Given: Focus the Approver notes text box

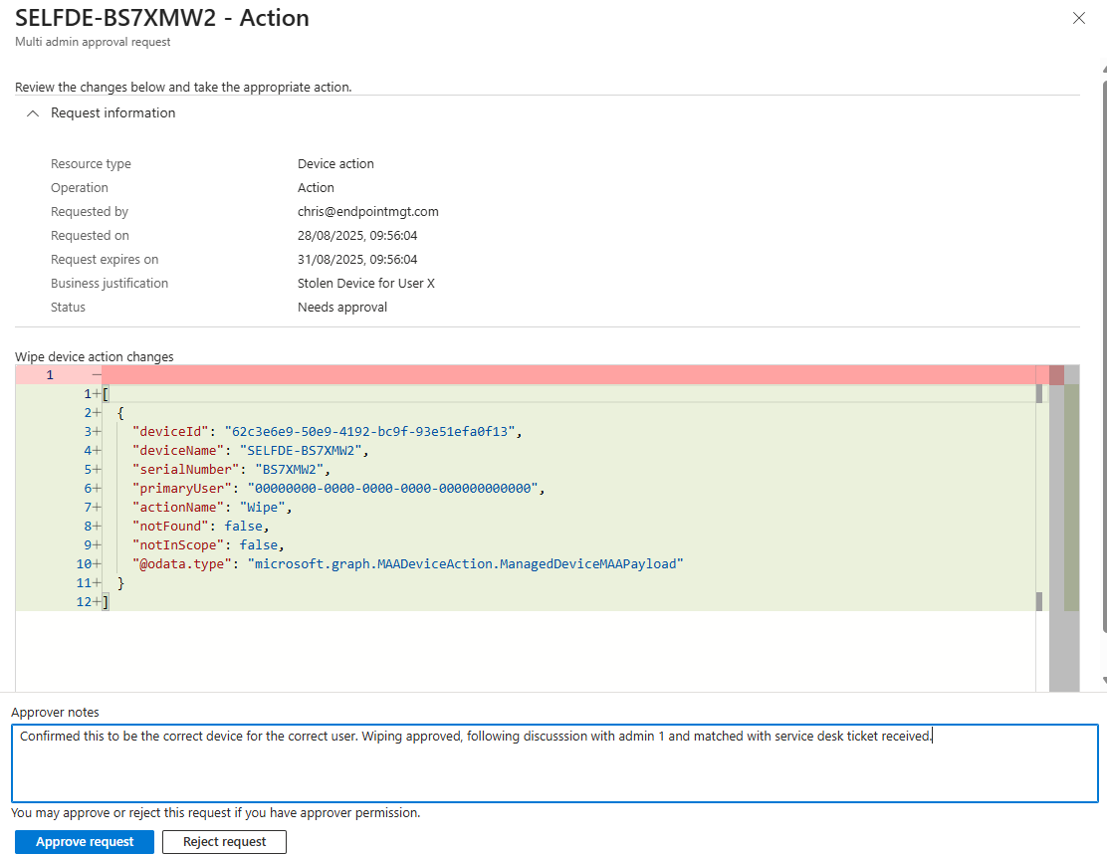Looking at the screenshot, I should click(x=554, y=763).
